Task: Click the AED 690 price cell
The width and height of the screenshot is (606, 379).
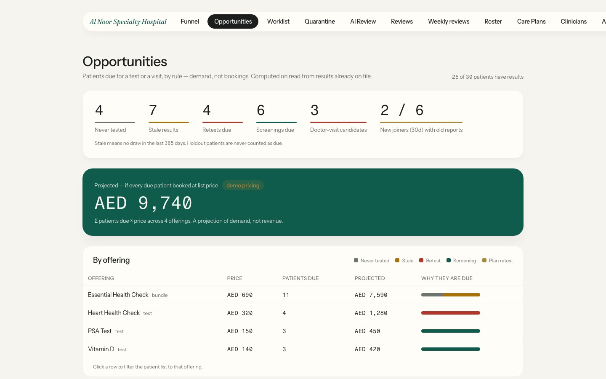Action: [240, 295]
